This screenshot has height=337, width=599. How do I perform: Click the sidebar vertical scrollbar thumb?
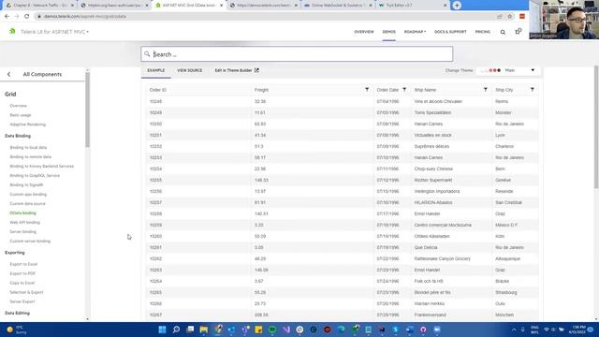tap(87, 110)
